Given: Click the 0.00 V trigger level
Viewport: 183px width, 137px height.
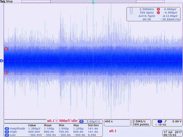Looking at the screenshot, I should click(177, 121).
